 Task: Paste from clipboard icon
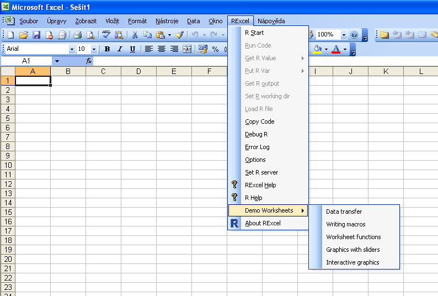click(x=161, y=35)
